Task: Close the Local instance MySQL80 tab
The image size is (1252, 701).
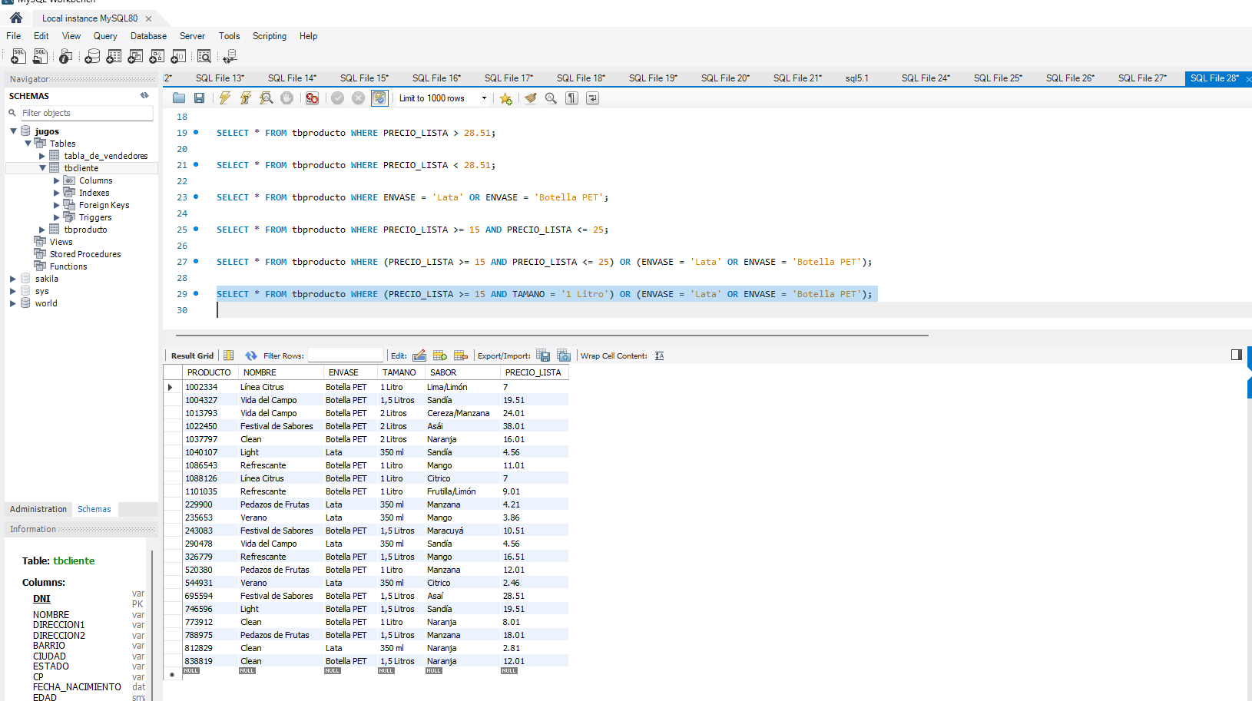Action: coord(148,18)
